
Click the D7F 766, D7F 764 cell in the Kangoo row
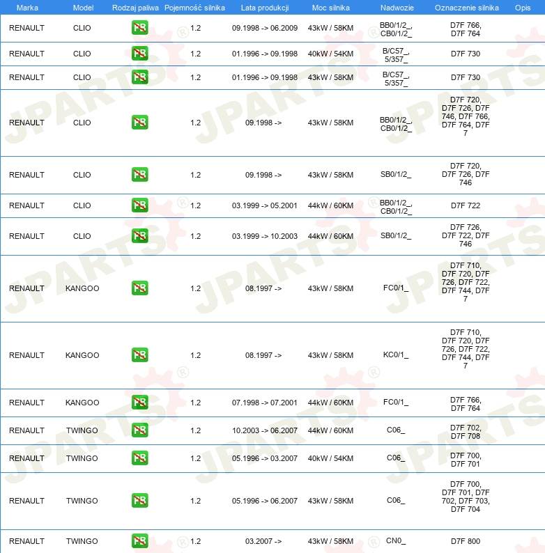466,404
